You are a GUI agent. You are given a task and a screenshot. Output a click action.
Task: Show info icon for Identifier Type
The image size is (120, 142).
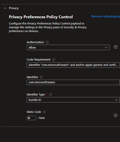tap(51, 94)
